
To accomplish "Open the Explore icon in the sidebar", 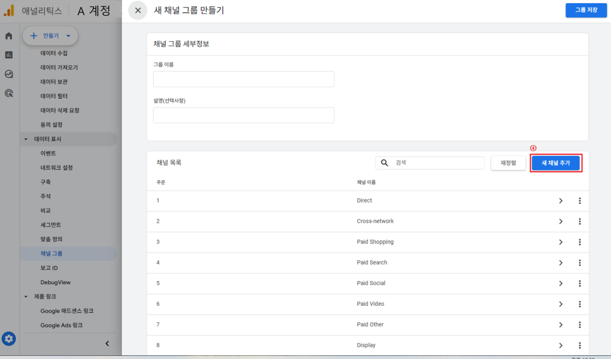I will pos(9,74).
